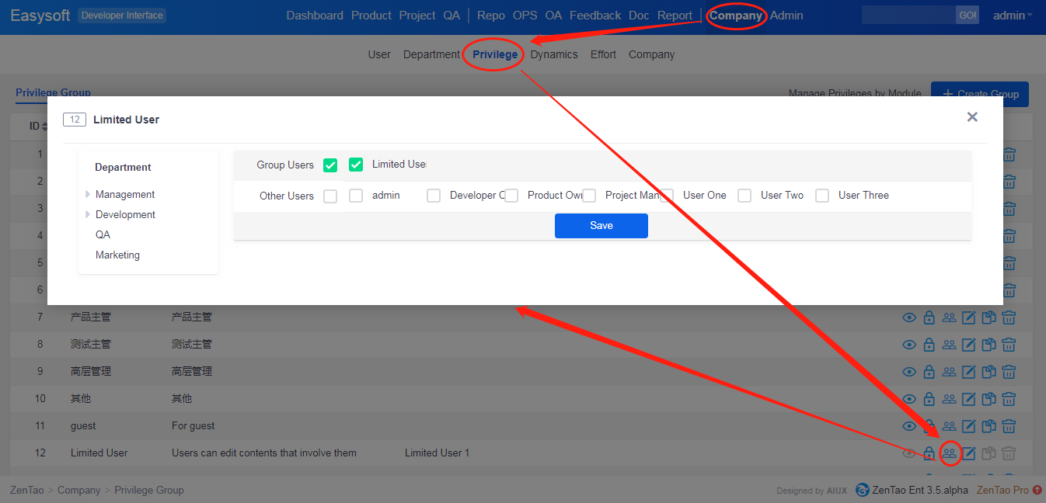Open members icon for 产品主管 group
Image resolution: width=1046 pixels, height=503 pixels.
tap(949, 317)
